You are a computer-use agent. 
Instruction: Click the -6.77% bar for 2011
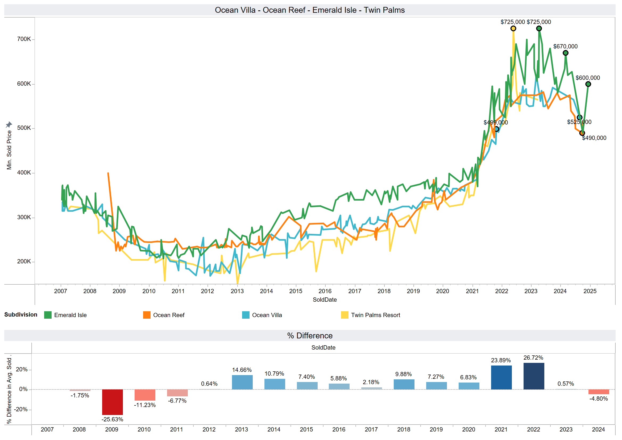[x=177, y=393]
